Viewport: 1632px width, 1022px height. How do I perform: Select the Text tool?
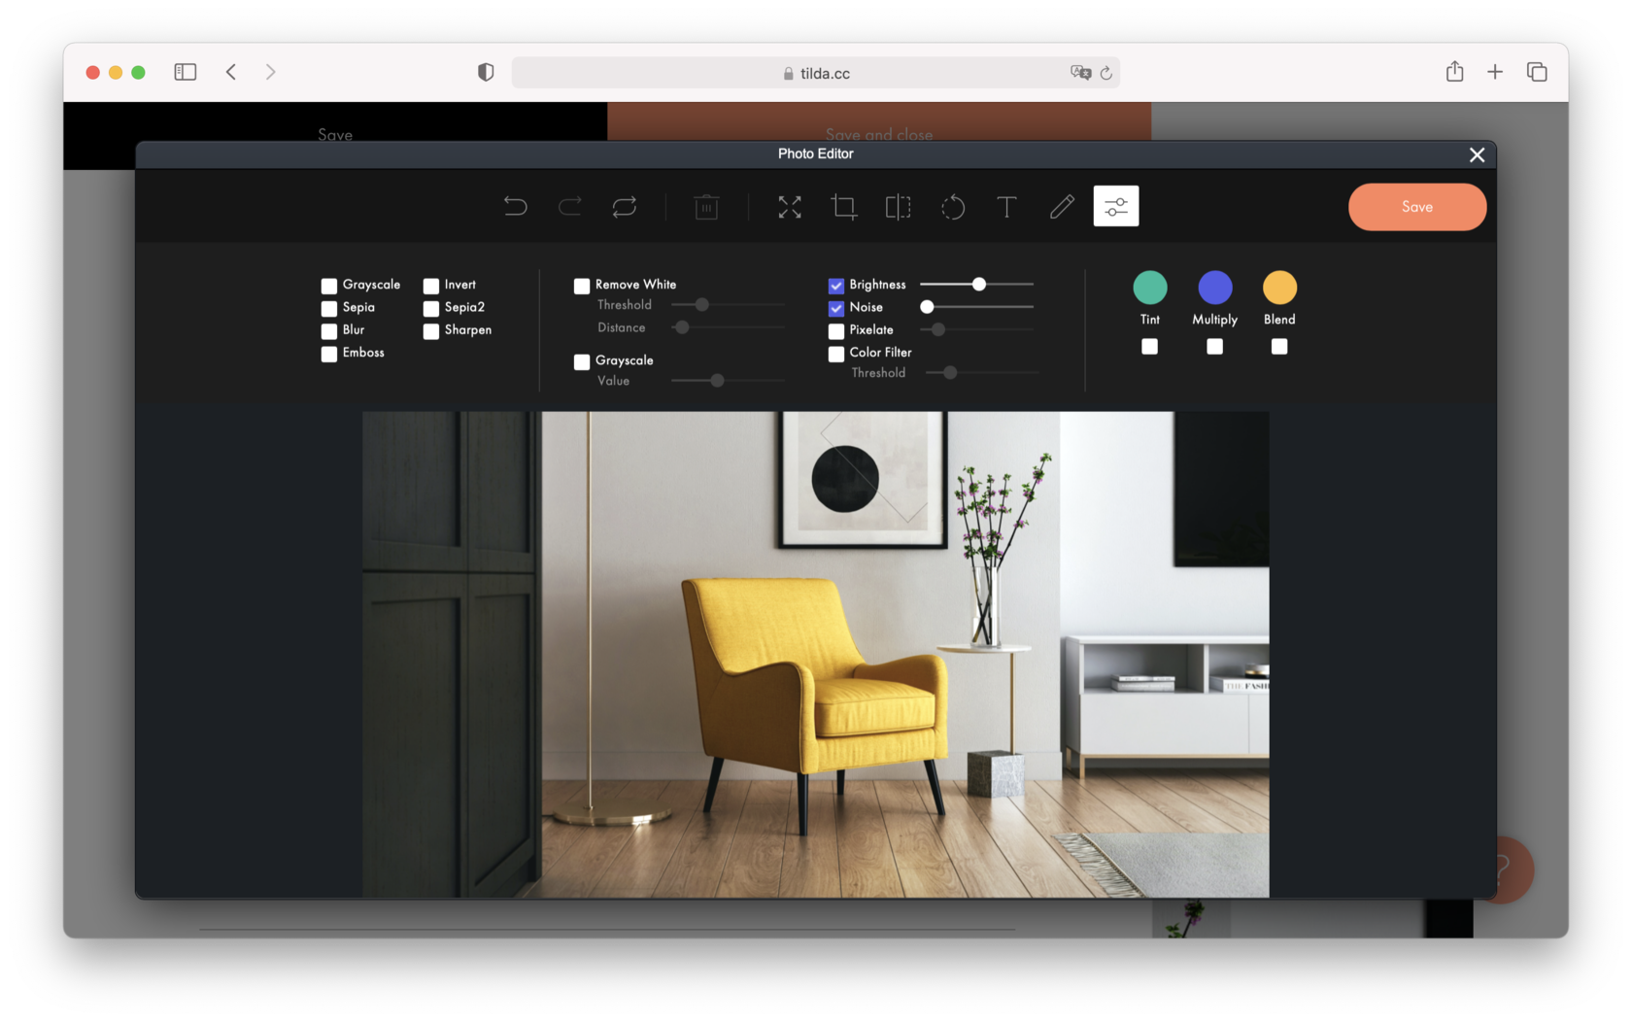point(1007,206)
